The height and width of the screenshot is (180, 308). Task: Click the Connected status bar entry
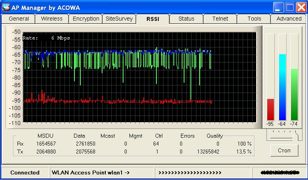pos(25,172)
